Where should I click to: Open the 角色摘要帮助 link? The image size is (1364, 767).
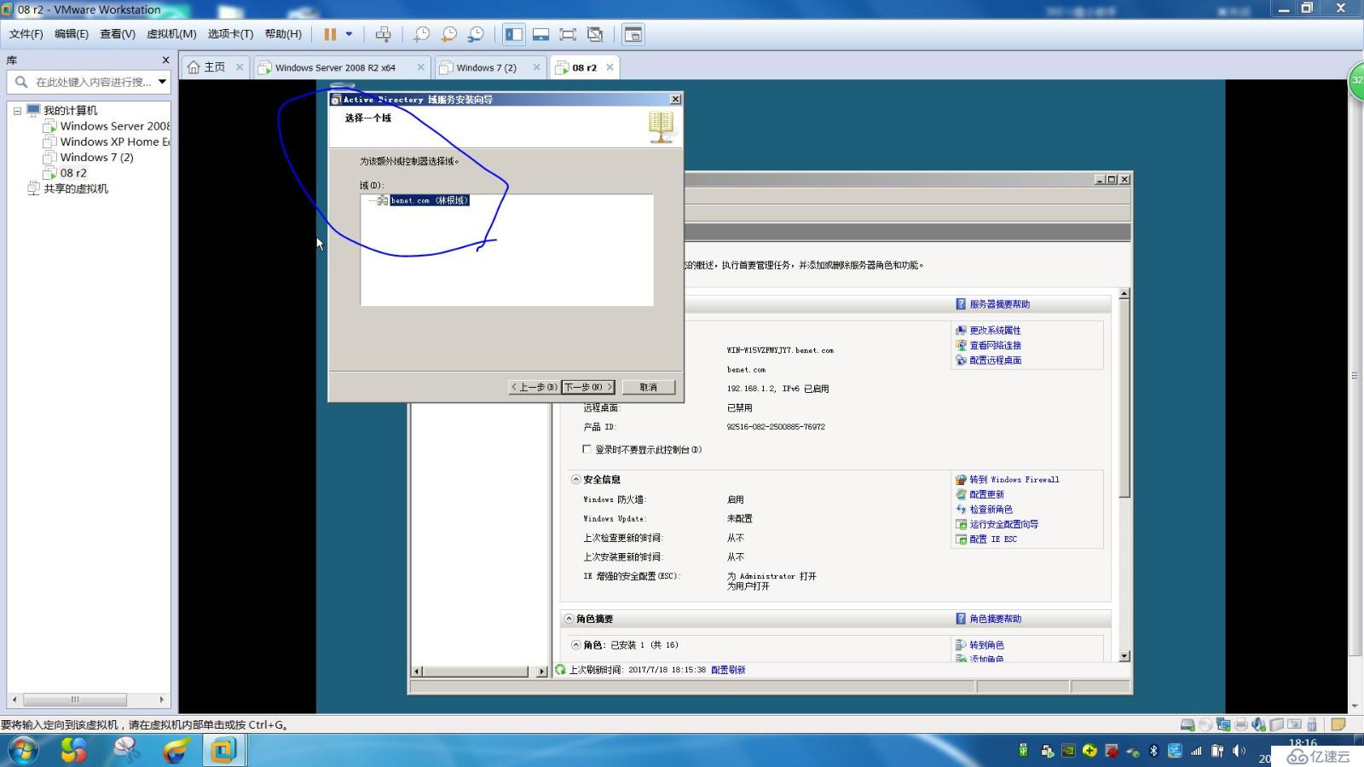pyautogui.click(x=995, y=619)
